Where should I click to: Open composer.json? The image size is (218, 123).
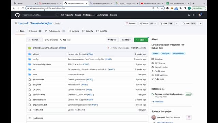pos(39,100)
